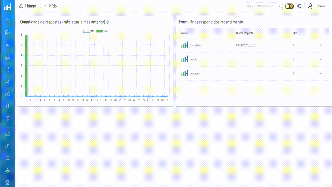Image resolution: width=332 pixels, height=187 pixels.
Task: Sort by the Última resposta column header
Action: click(x=245, y=33)
